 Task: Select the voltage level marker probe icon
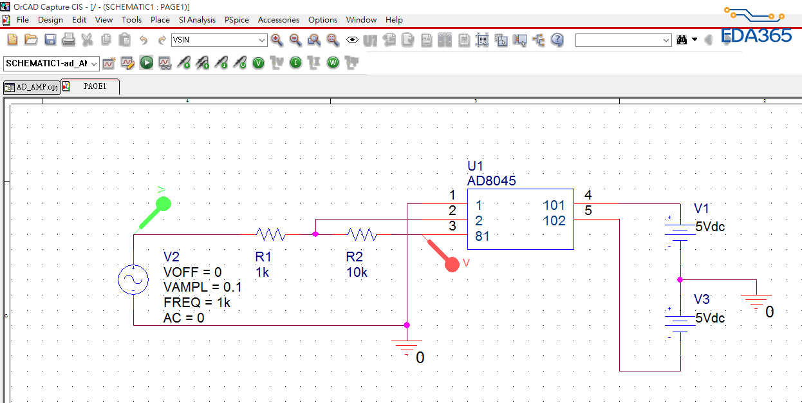click(x=184, y=63)
